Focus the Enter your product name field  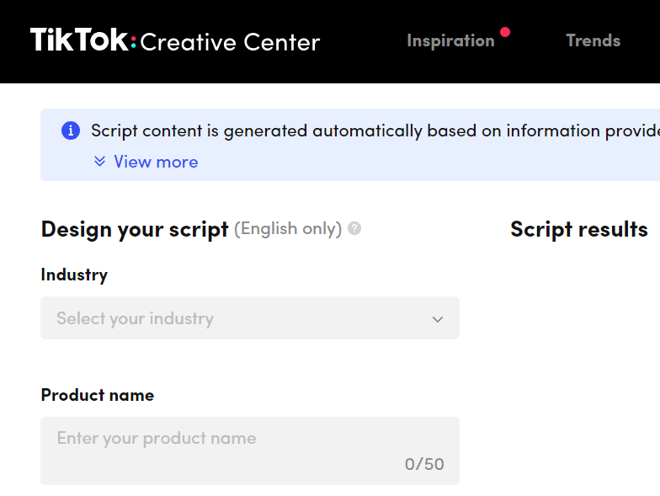(x=250, y=451)
